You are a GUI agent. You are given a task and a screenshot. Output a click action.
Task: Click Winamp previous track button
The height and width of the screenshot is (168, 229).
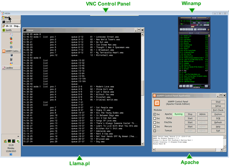[x=181, y=29]
